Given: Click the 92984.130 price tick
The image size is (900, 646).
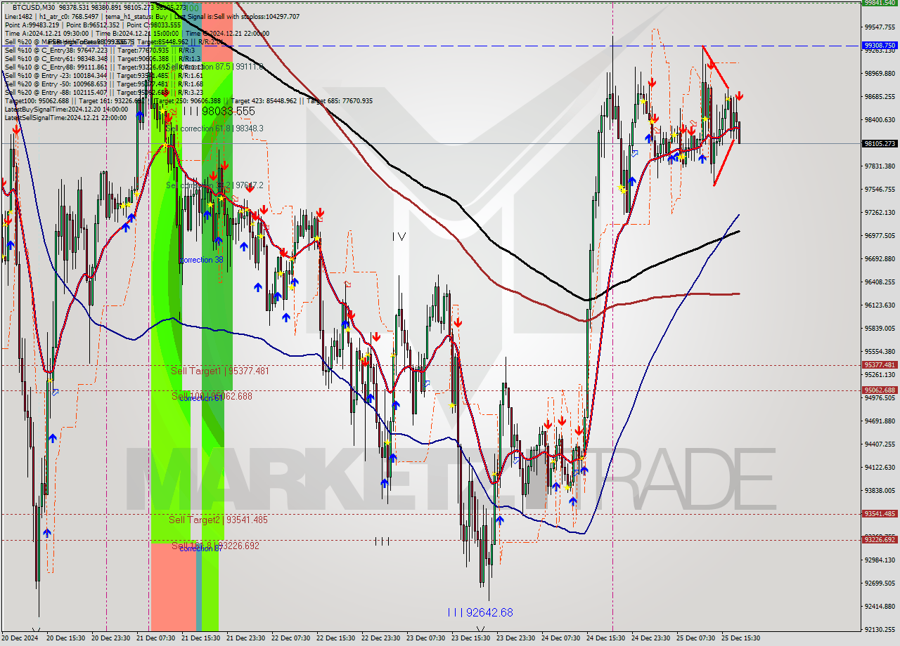Looking at the screenshot, I should [x=880, y=560].
